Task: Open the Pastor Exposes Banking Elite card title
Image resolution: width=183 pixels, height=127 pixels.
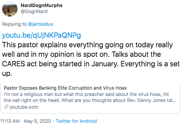Action: coord(65,88)
